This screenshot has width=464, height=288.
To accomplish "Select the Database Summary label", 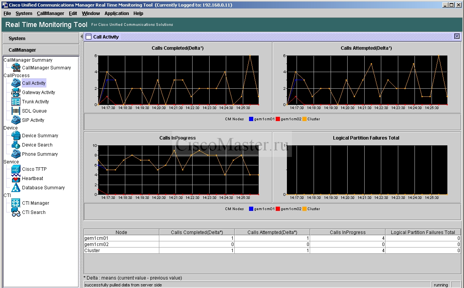I will coord(43,188).
